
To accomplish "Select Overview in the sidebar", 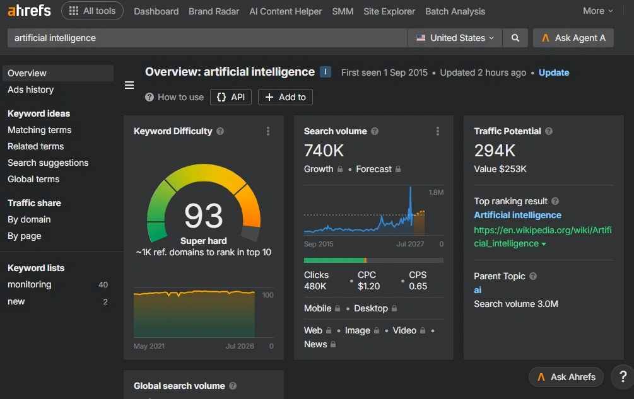I will (58, 73).
